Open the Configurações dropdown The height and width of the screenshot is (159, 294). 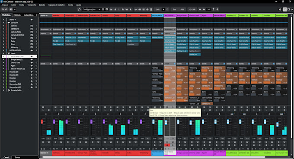(91, 10)
